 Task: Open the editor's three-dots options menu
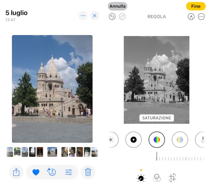pos(201,17)
